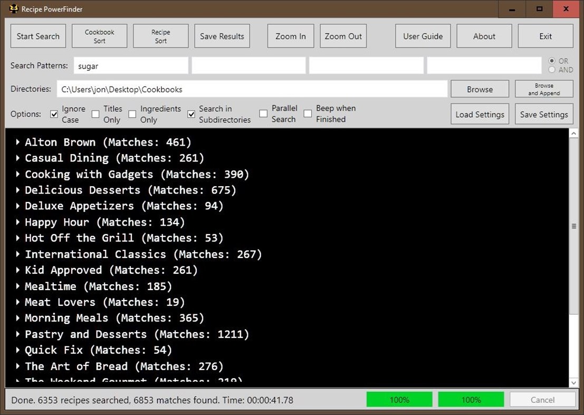Viewport: 584px width, 415px height.
Task: Click the Cookbook Sort button
Action: pyautogui.click(x=99, y=36)
